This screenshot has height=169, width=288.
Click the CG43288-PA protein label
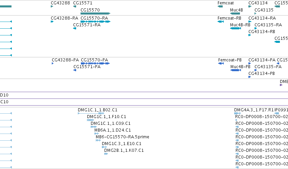coord(65,60)
